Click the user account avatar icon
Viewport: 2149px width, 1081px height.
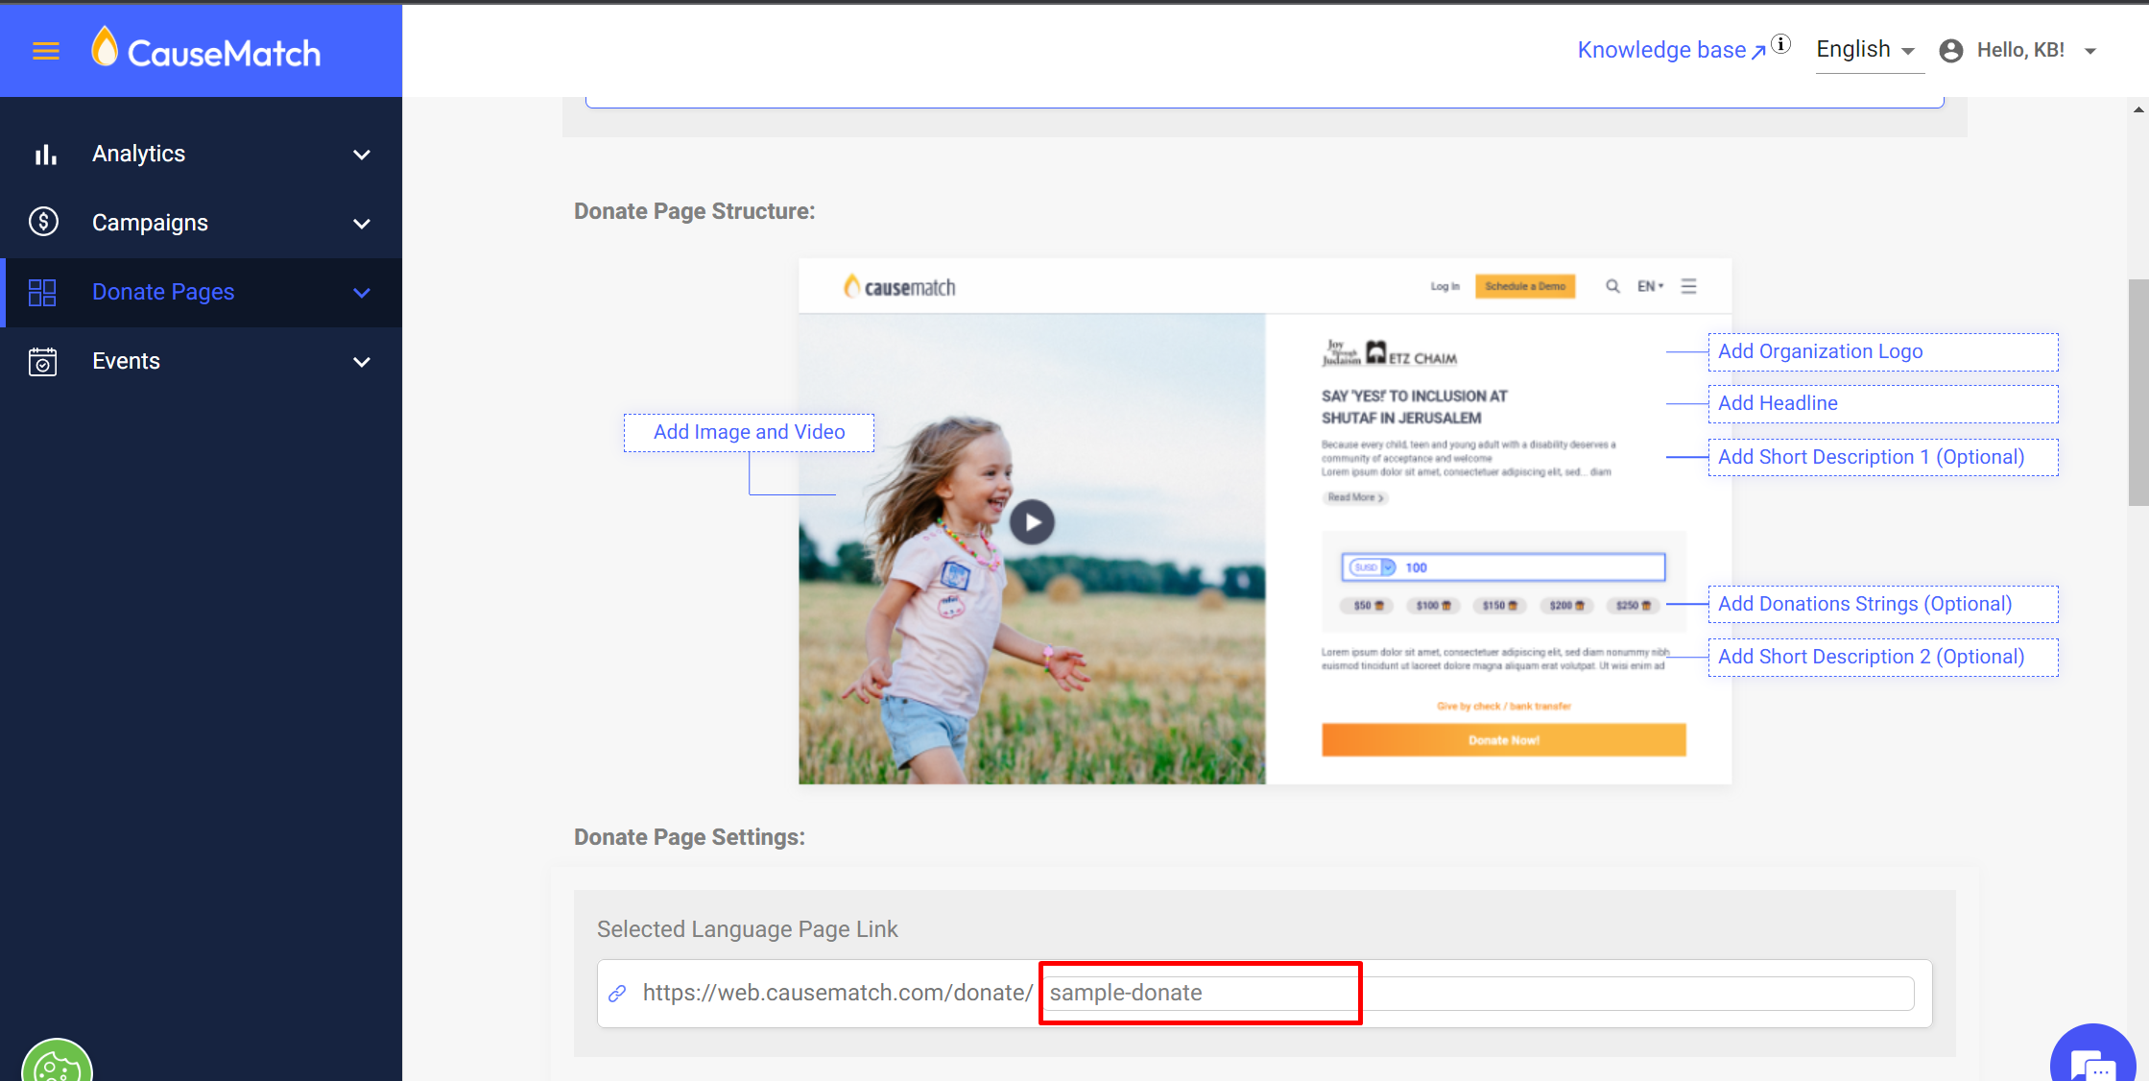coord(1951,51)
